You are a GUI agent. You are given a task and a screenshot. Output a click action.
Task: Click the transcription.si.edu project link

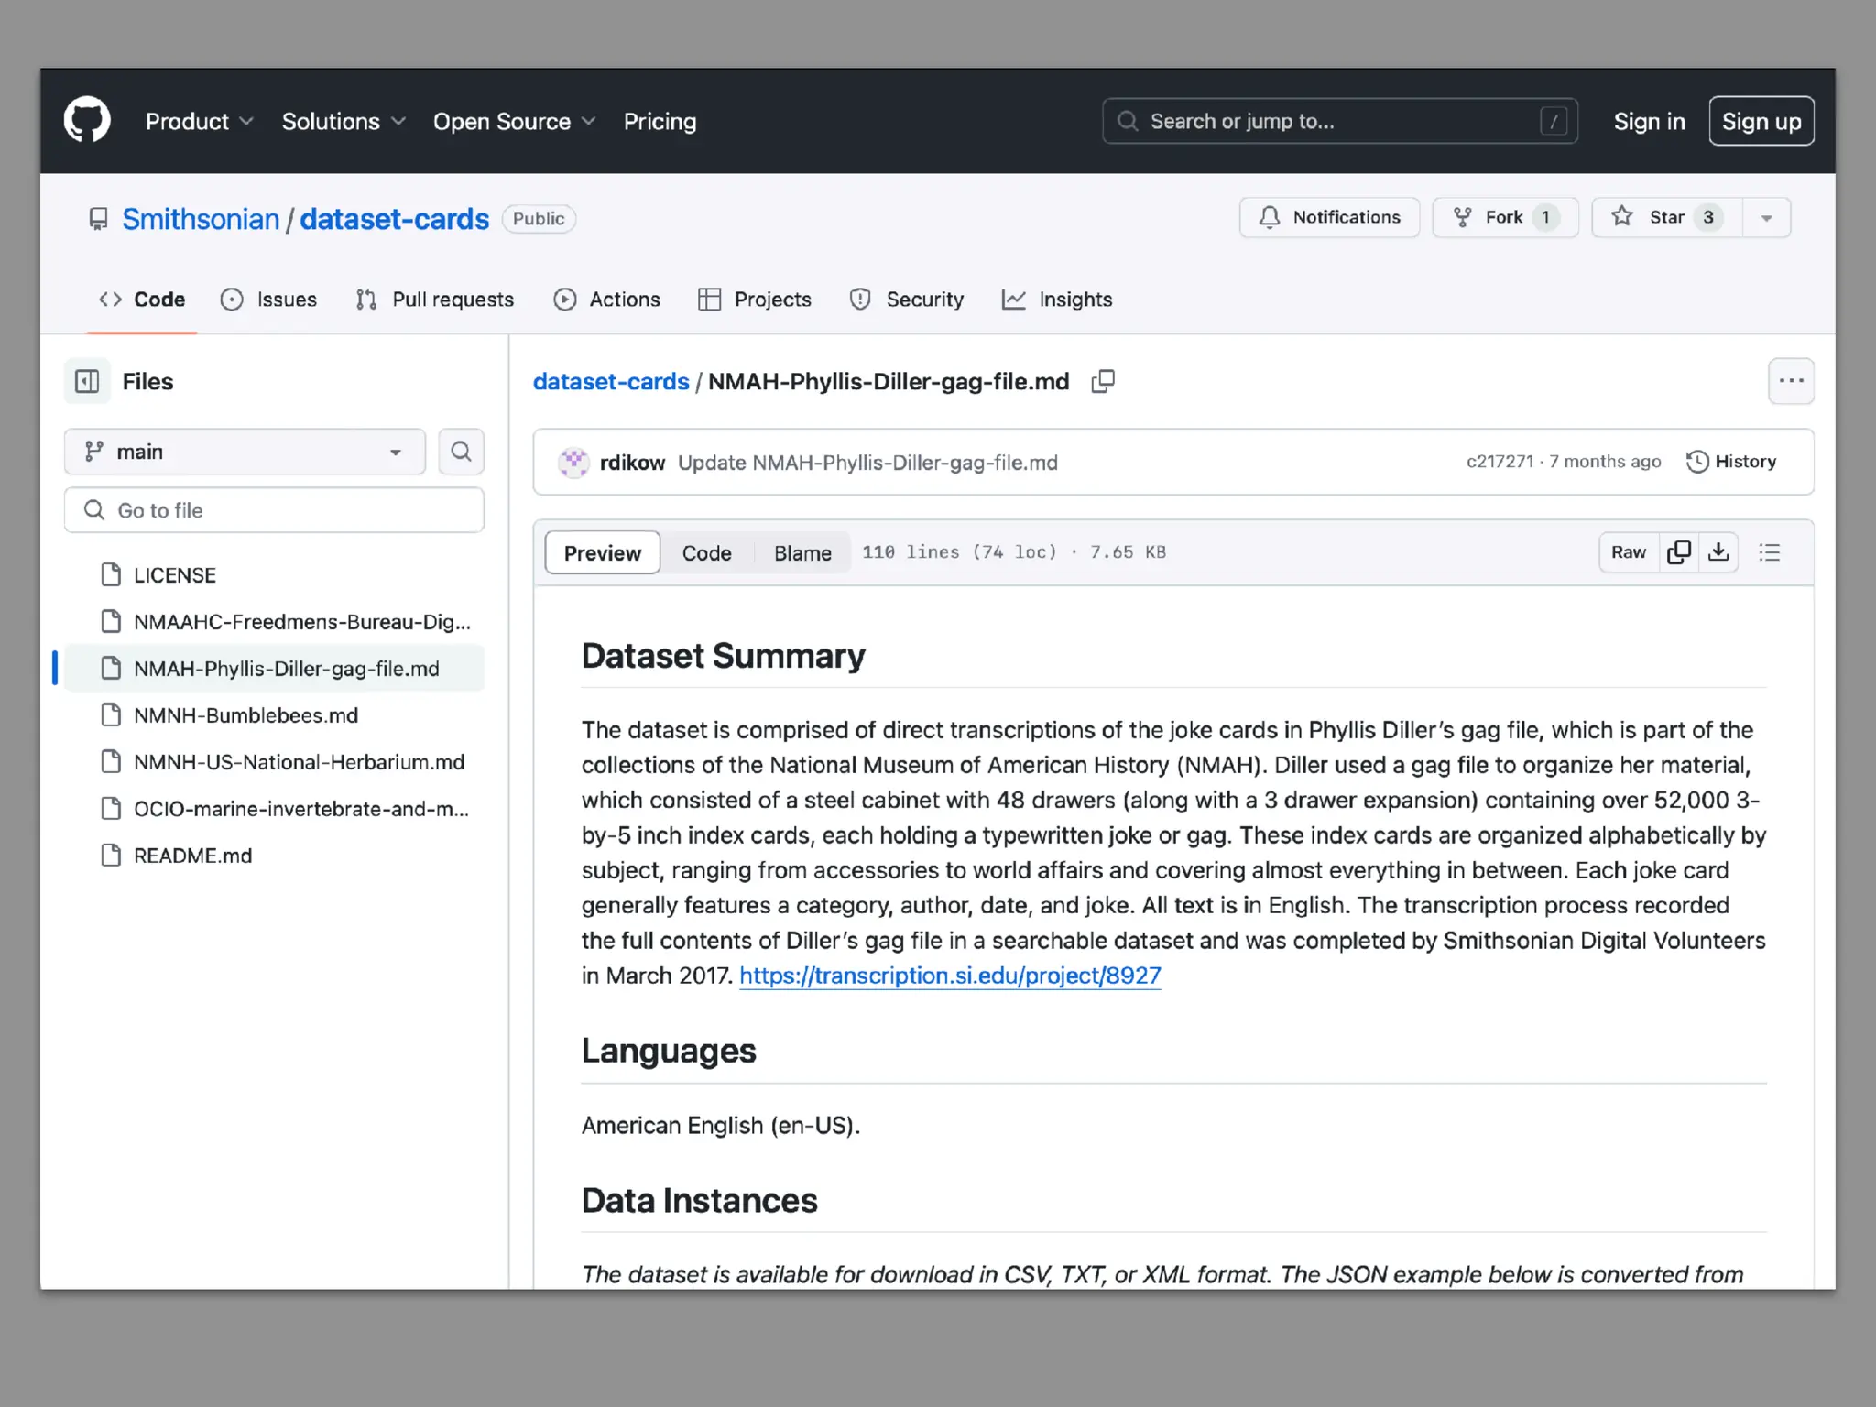pos(950,976)
